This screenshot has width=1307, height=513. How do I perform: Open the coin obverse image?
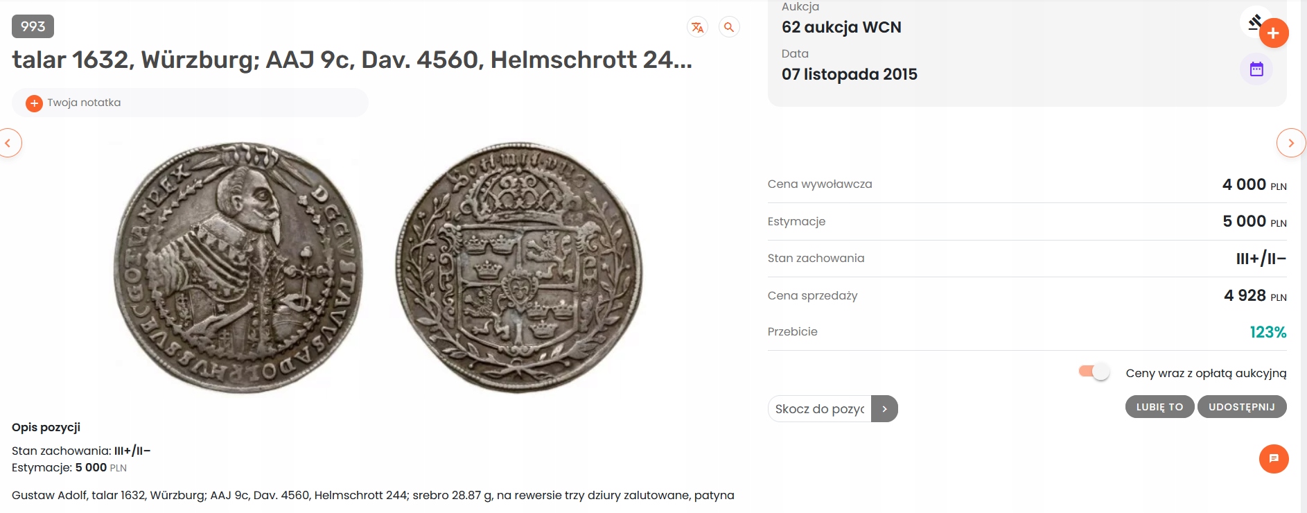tap(238, 268)
